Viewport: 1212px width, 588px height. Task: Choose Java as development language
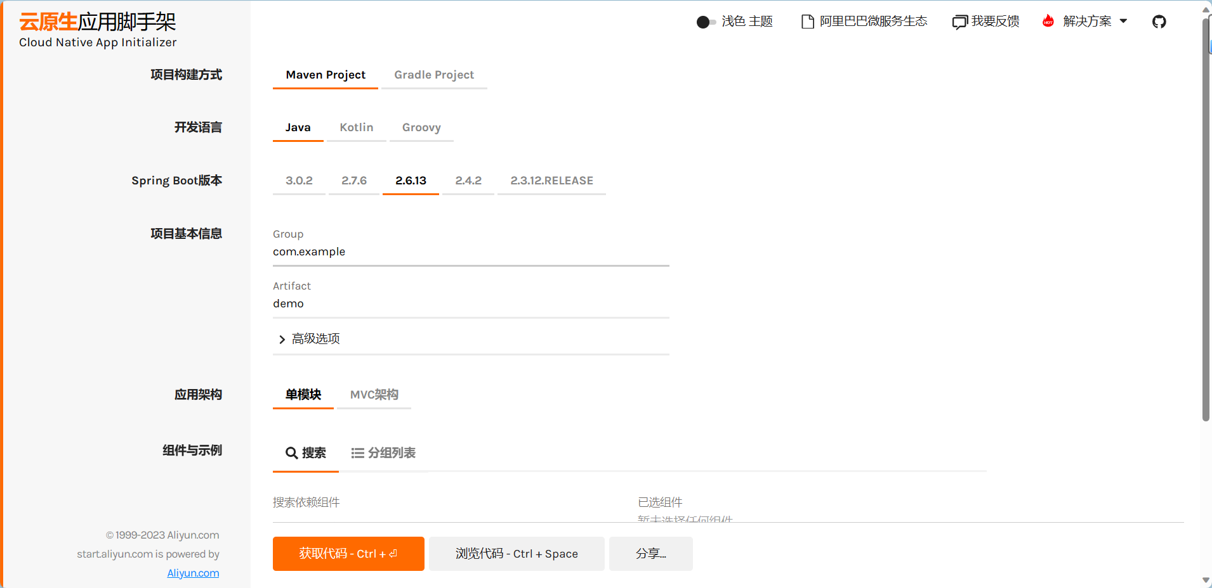(x=298, y=127)
